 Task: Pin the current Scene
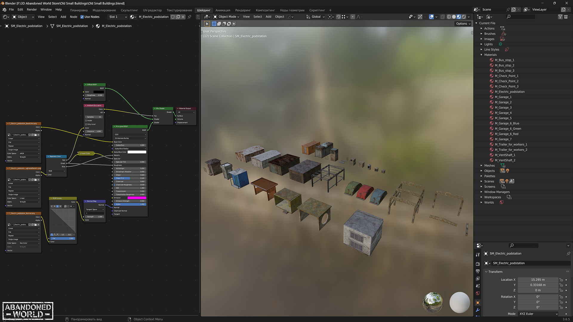[508, 10]
